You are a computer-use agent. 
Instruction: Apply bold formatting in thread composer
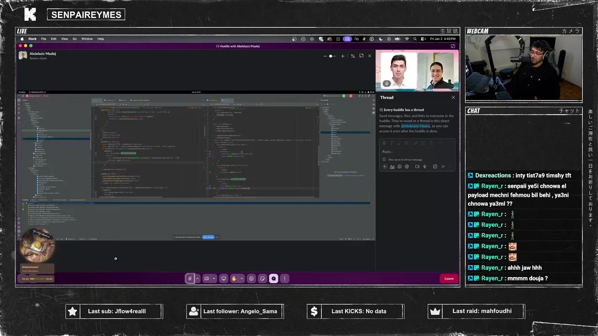tap(384, 143)
